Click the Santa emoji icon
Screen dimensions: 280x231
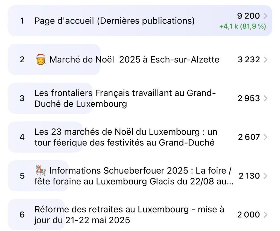41,59
